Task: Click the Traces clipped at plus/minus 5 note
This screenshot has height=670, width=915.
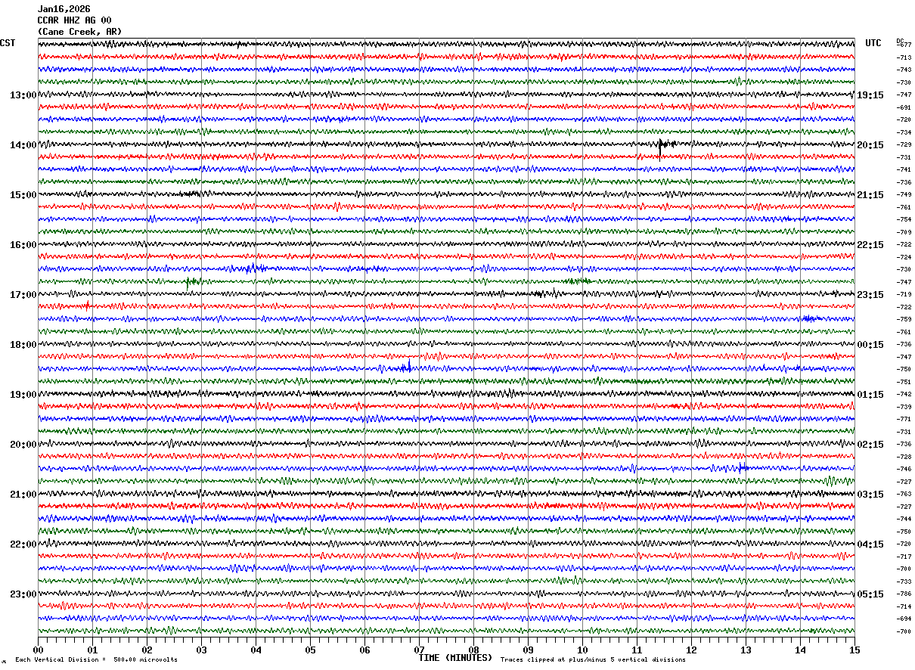Action: [594, 660]
